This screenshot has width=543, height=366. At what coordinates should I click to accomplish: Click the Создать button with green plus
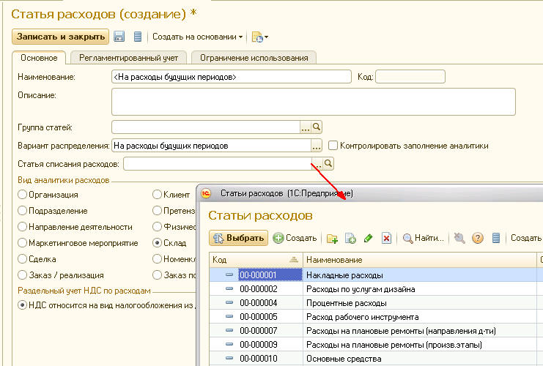point(295,238)
